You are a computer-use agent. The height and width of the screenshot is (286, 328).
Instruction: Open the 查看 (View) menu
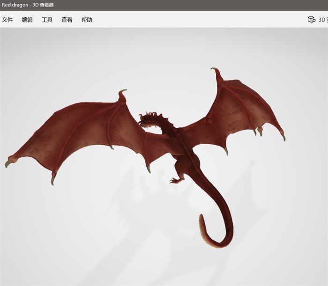pyautogui.click(x=67, y=20)
